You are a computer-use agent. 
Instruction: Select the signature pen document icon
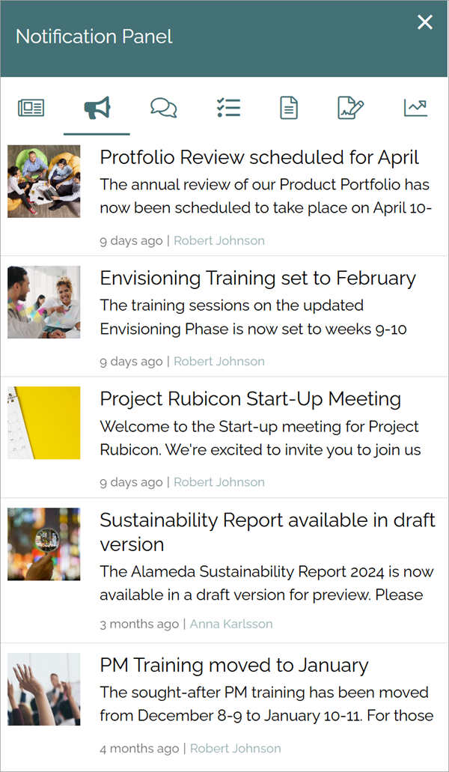pyautogui.click(x=351, y=107)
